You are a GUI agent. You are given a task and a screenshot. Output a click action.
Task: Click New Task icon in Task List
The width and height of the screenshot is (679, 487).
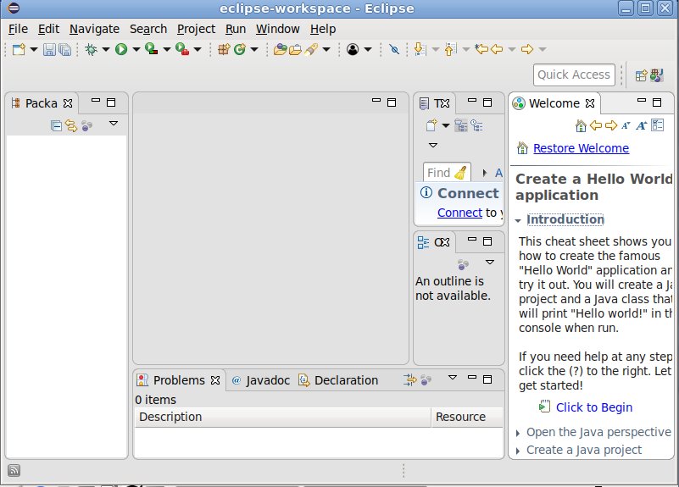coord(431,125)
